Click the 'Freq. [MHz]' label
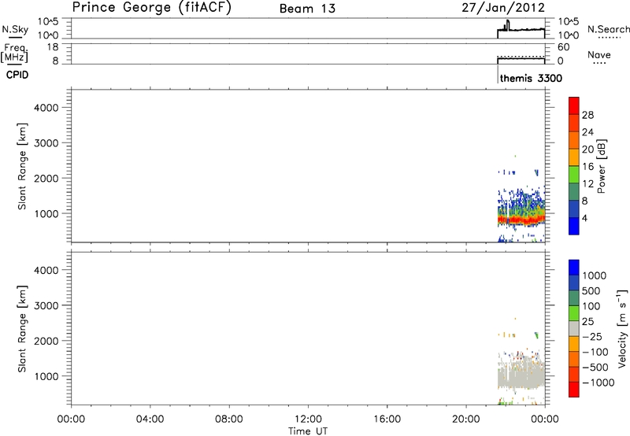Viewport: 630px width, 436px height. pyautogui.click(x=14, y=53)
